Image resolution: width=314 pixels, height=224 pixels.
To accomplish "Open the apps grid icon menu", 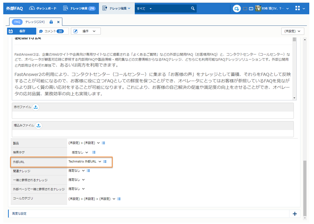I will (x=298, y=8).
